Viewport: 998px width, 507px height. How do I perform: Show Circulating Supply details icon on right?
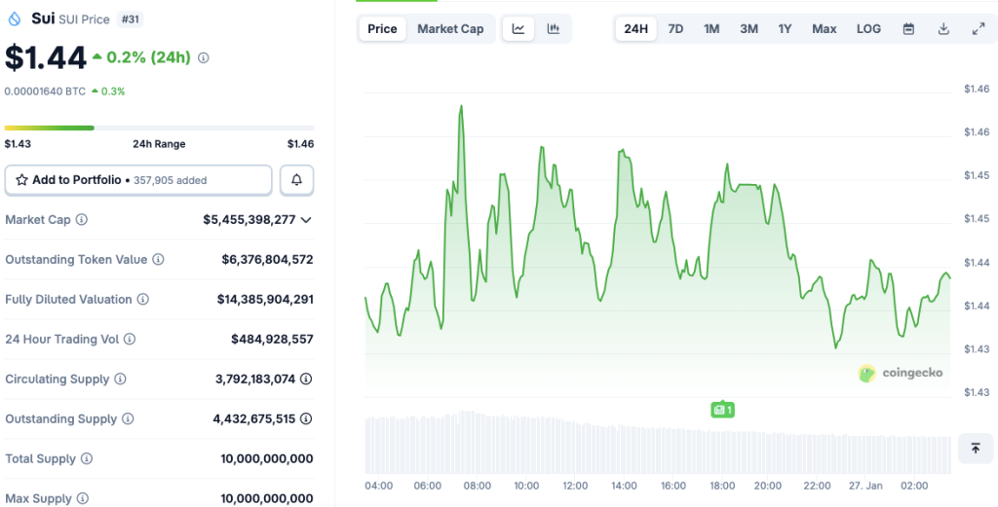point(306,380)
